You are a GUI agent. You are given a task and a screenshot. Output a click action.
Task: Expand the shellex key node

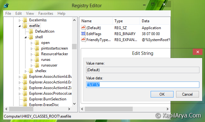[x=25, y=71]
